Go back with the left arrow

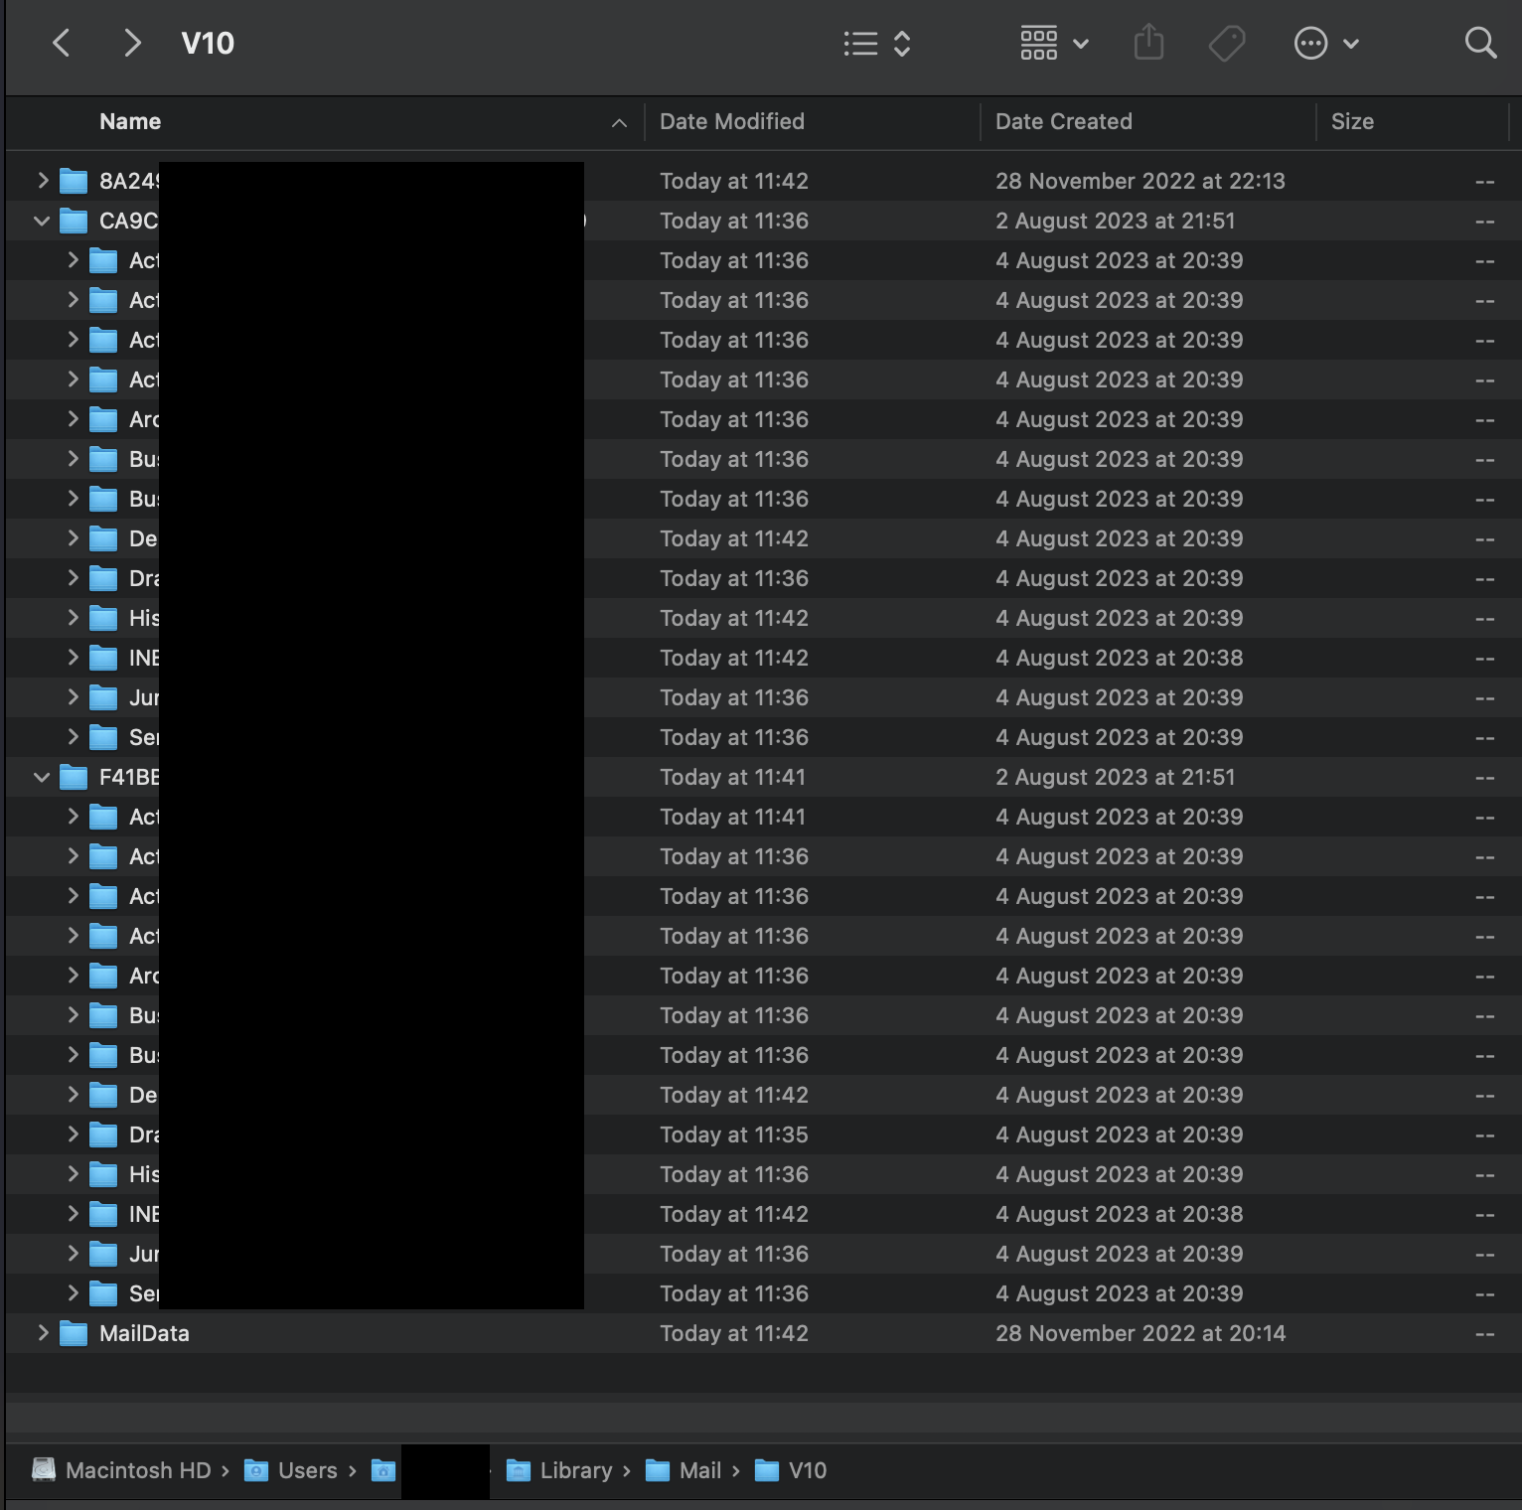62,43
